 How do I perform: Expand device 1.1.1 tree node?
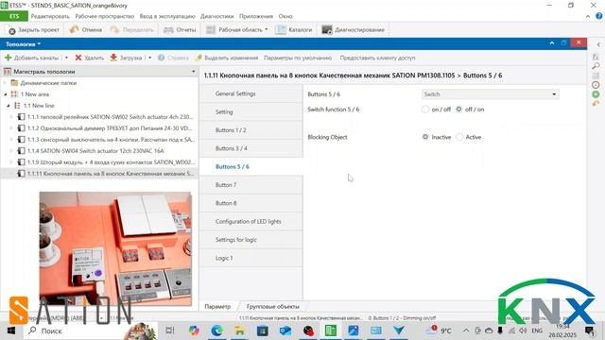pos(11,117)
